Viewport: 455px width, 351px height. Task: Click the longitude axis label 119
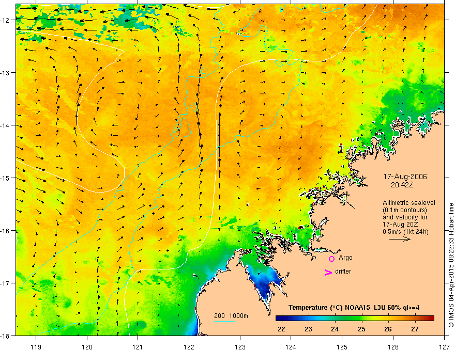pos(36,347)
